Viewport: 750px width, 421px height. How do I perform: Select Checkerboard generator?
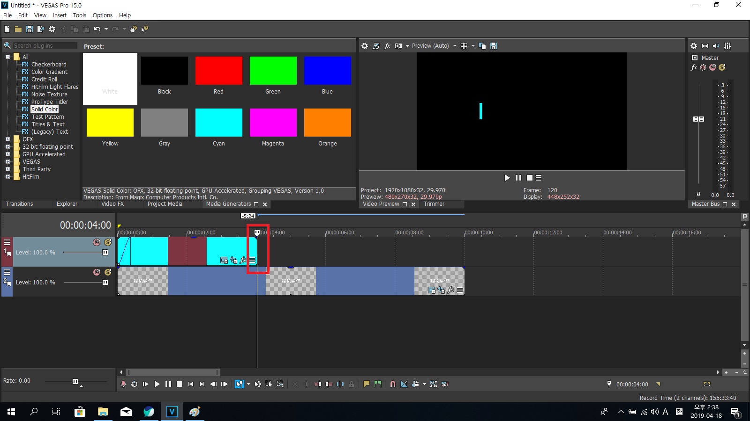coord(49,65)
